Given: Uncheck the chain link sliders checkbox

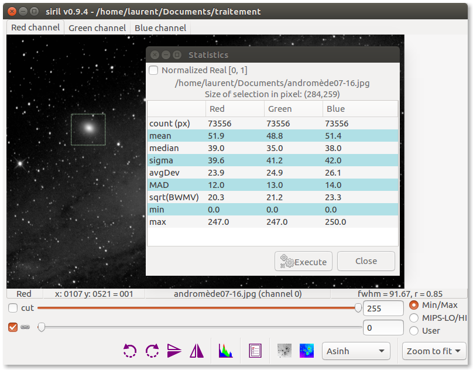Looking at the screenshot, I should pos(13,327).
